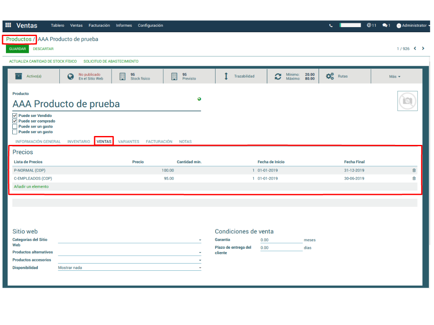This screenshot has width=434, height=325.
Task: Open the apps grid menu icon
Action: click(8, 25)
